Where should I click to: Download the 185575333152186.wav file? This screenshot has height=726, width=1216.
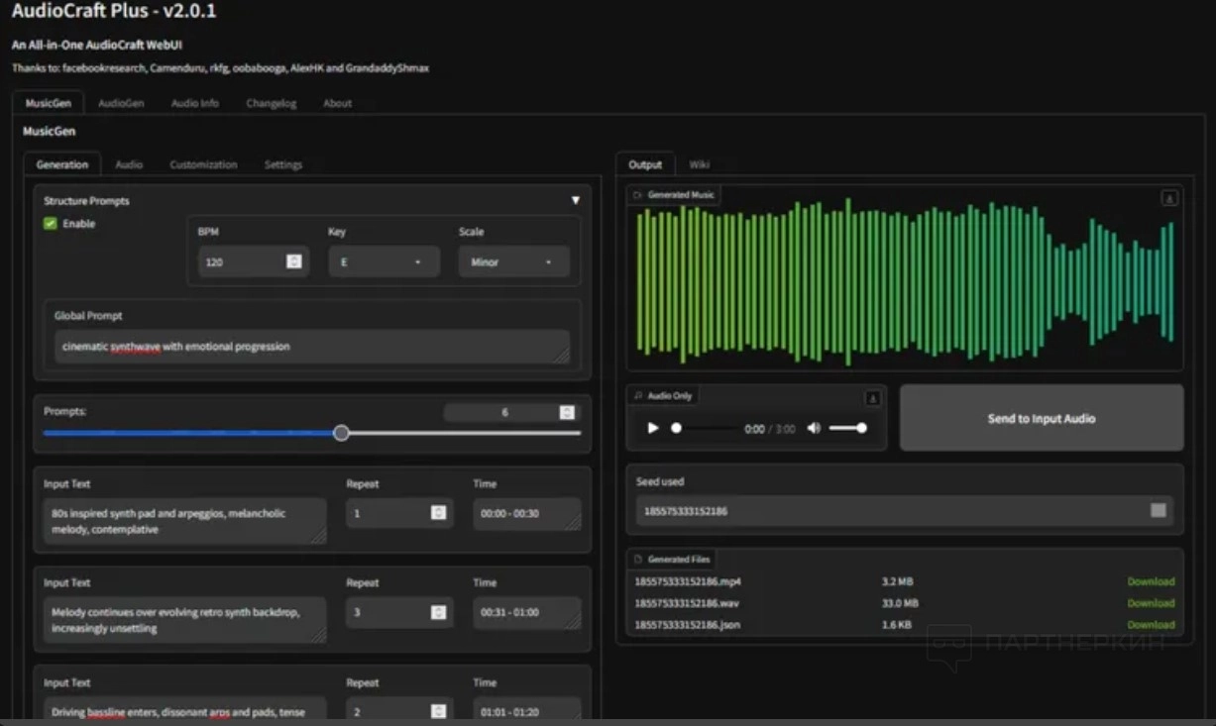tap(1150, 603)
